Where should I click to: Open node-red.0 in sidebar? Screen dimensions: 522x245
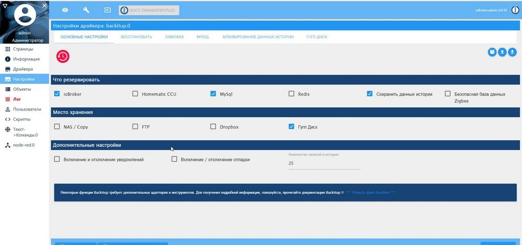coord(24,145)
